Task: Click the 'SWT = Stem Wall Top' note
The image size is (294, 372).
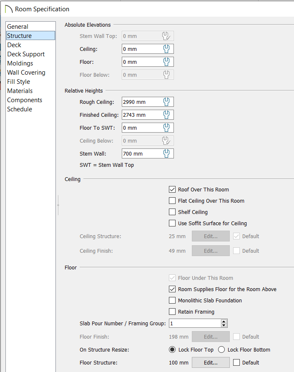Action: tap(107, 165)
